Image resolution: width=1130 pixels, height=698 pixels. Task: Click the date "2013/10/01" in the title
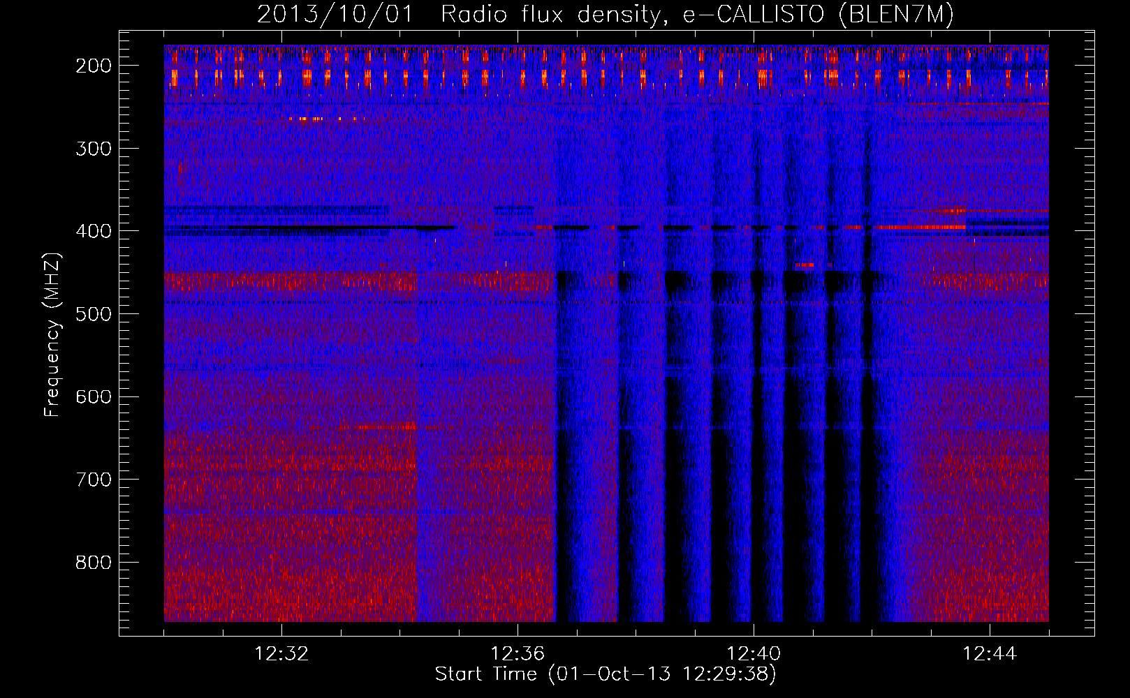[335, 15]
